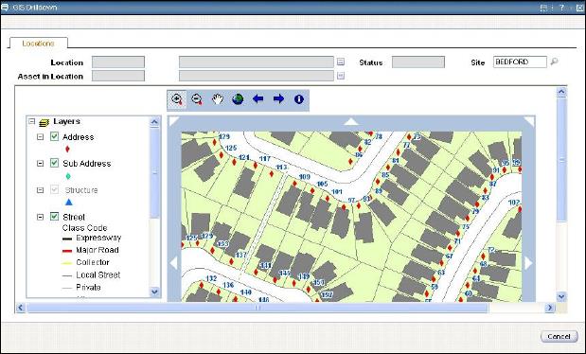Click the blue Structure triangle symbol
586x354 pixels.
[69, 203]
